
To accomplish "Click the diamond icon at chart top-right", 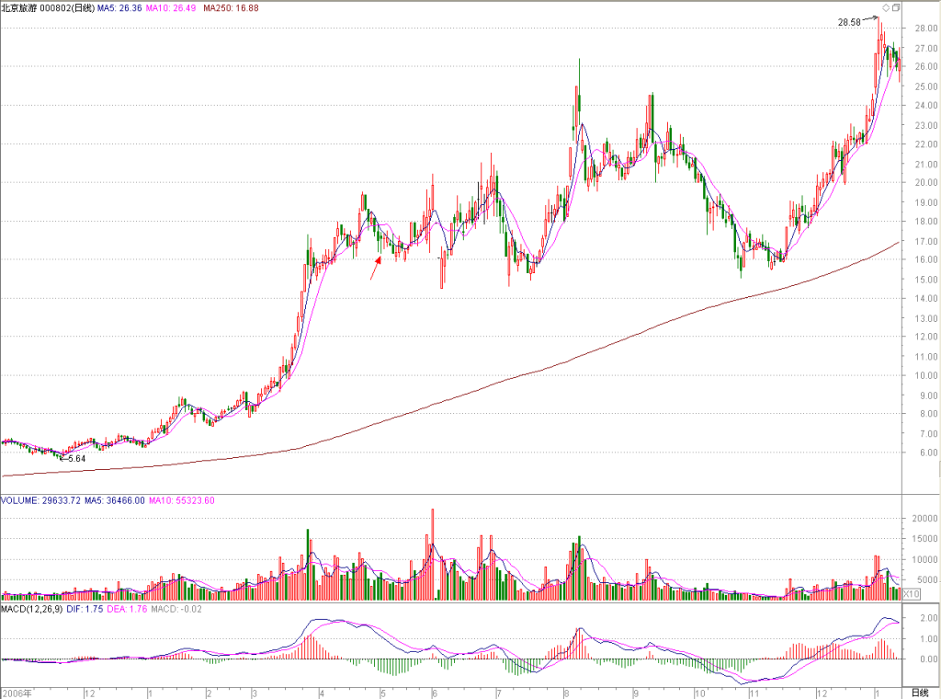I will [x=886, y=7].
